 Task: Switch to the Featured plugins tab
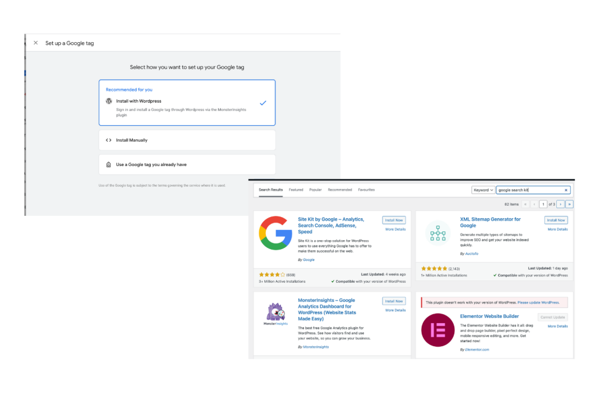coord(296,190)
